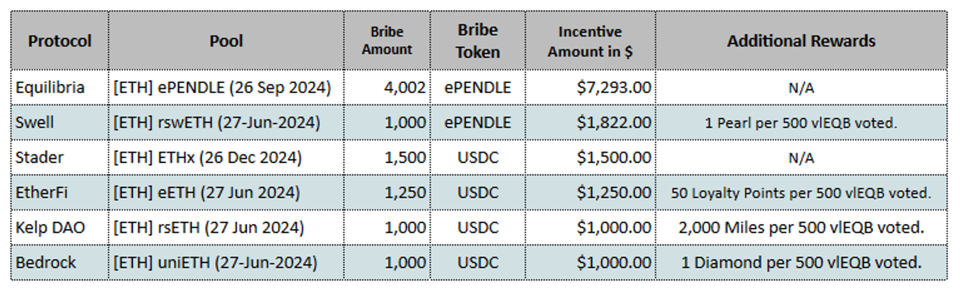960x293 pixels.
Task: Select the Bribe Amount header cell
Action: (387, 41)
